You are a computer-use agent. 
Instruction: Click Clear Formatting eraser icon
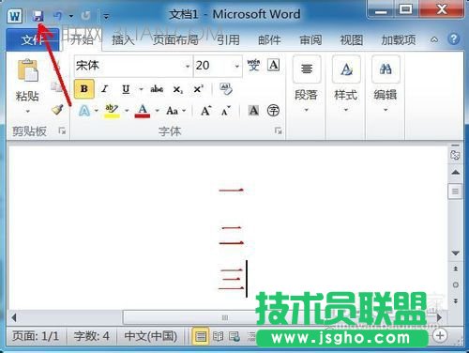226,89
